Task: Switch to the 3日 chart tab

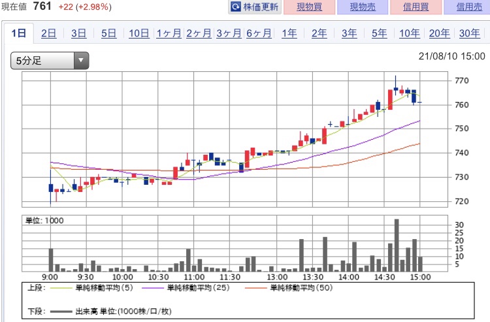Action: click(x=78, y=33)
